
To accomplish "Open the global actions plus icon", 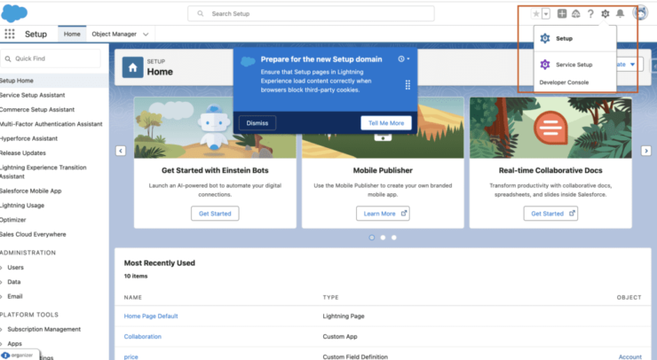I will pyautogui.click(x=562, y=14).
